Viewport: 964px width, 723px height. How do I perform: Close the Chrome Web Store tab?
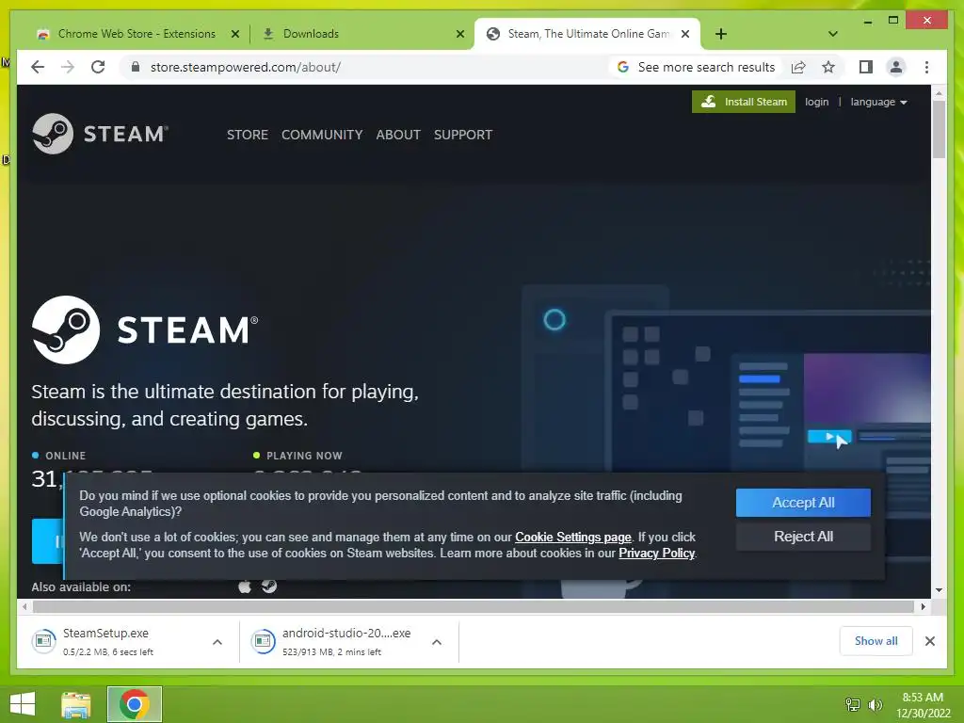pos(234,34)
